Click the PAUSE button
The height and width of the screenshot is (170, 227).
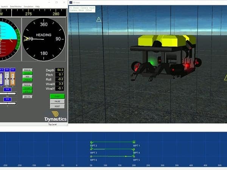tap(58, 101)
